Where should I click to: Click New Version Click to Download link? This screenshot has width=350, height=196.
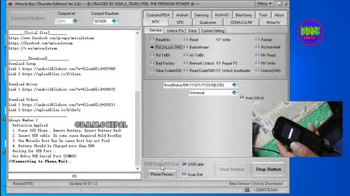pyautogui.click(x=255, y=183)
